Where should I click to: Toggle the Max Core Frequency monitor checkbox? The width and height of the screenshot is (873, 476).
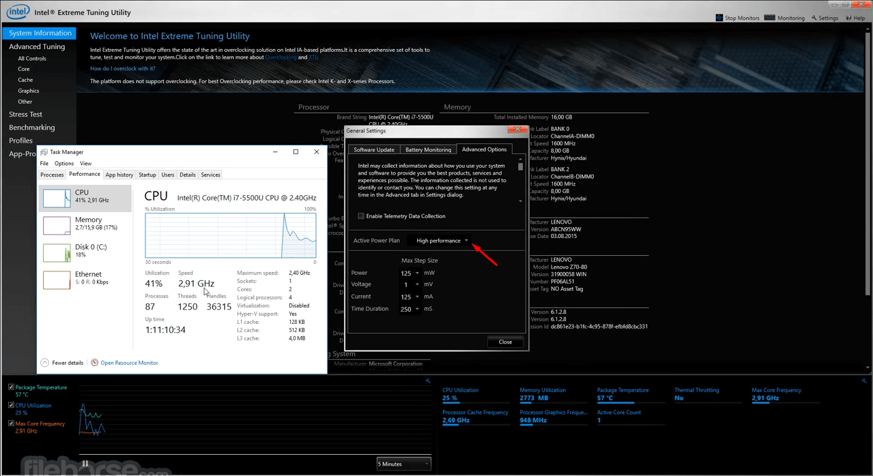(x=11, y=423)
